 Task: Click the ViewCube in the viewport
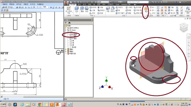click(x=184, y=27)
